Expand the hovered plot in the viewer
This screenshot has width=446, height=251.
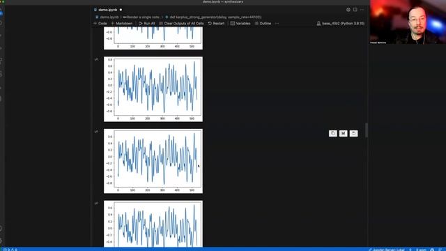point(343,133)
